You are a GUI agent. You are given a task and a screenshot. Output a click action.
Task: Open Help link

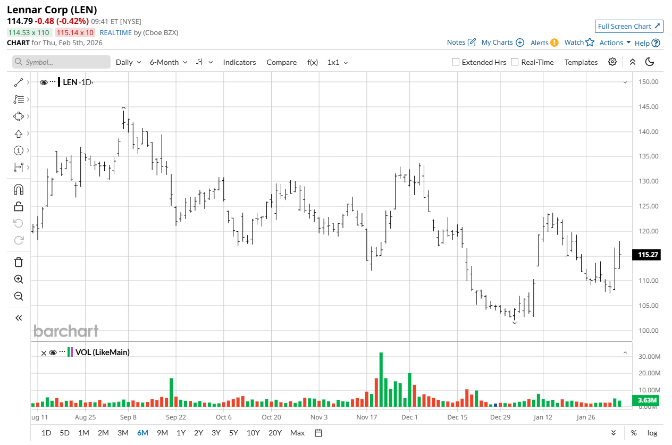coord(648,43)
